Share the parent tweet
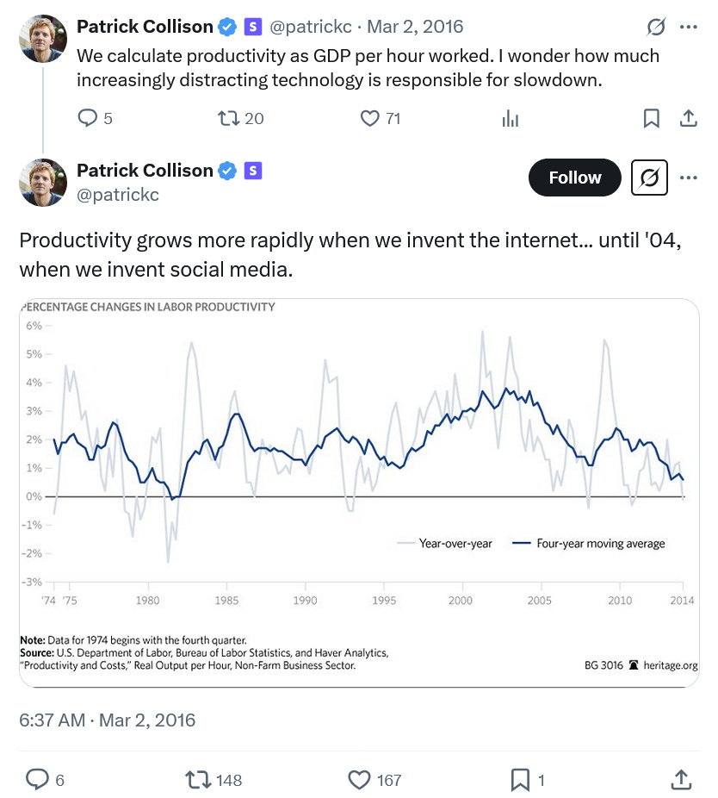The width and height of the screenshot is (718, 798). (x=688, y=118)
